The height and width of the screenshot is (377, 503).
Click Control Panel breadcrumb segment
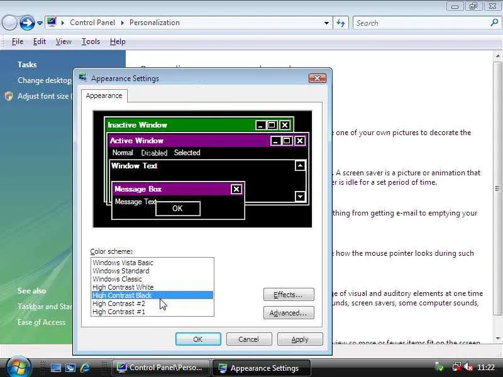(x=92, y=23)
